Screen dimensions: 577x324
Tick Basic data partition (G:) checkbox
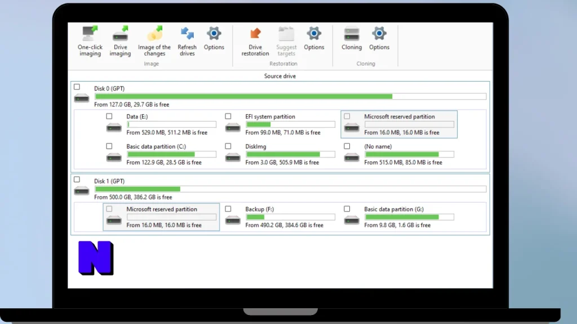347,209
